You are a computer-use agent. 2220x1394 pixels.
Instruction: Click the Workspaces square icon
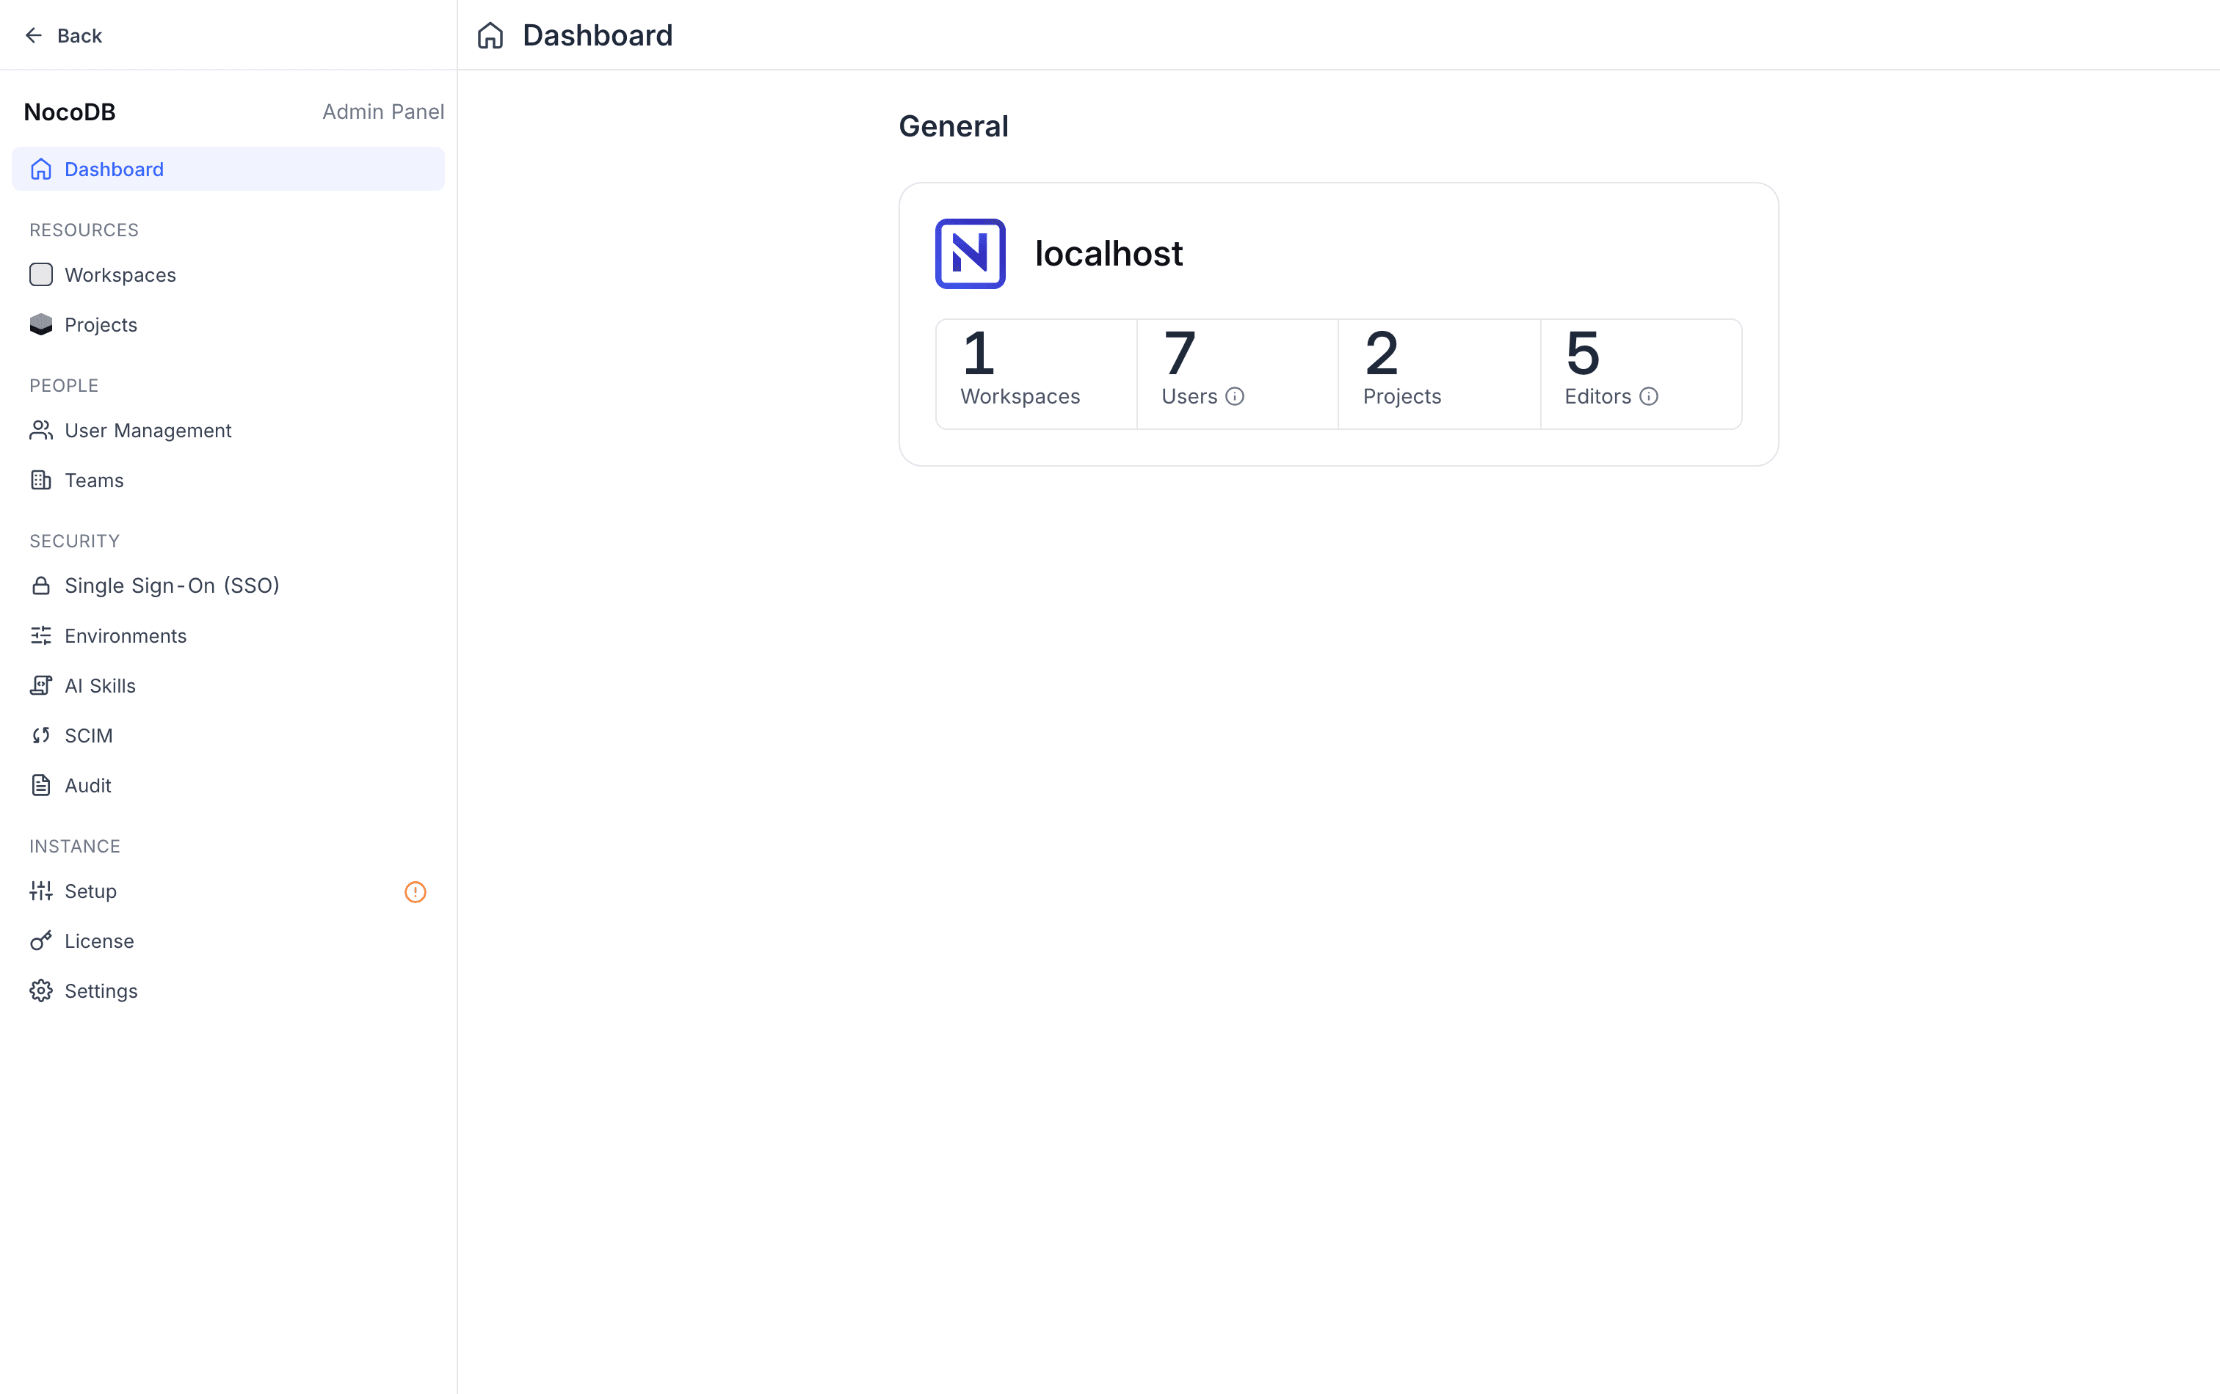tap(40, 274)
